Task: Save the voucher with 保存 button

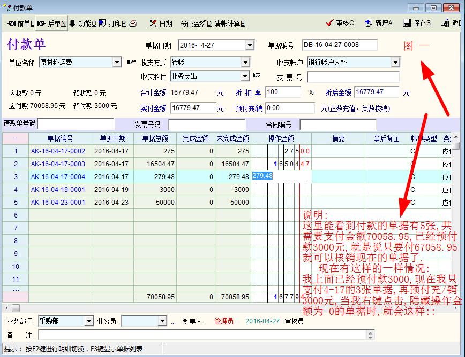Action: coord(416,24)
